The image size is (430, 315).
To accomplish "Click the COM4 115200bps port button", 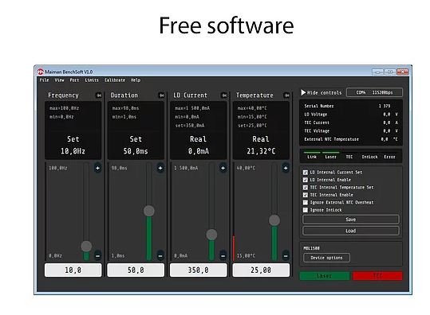I will (374, 92).
